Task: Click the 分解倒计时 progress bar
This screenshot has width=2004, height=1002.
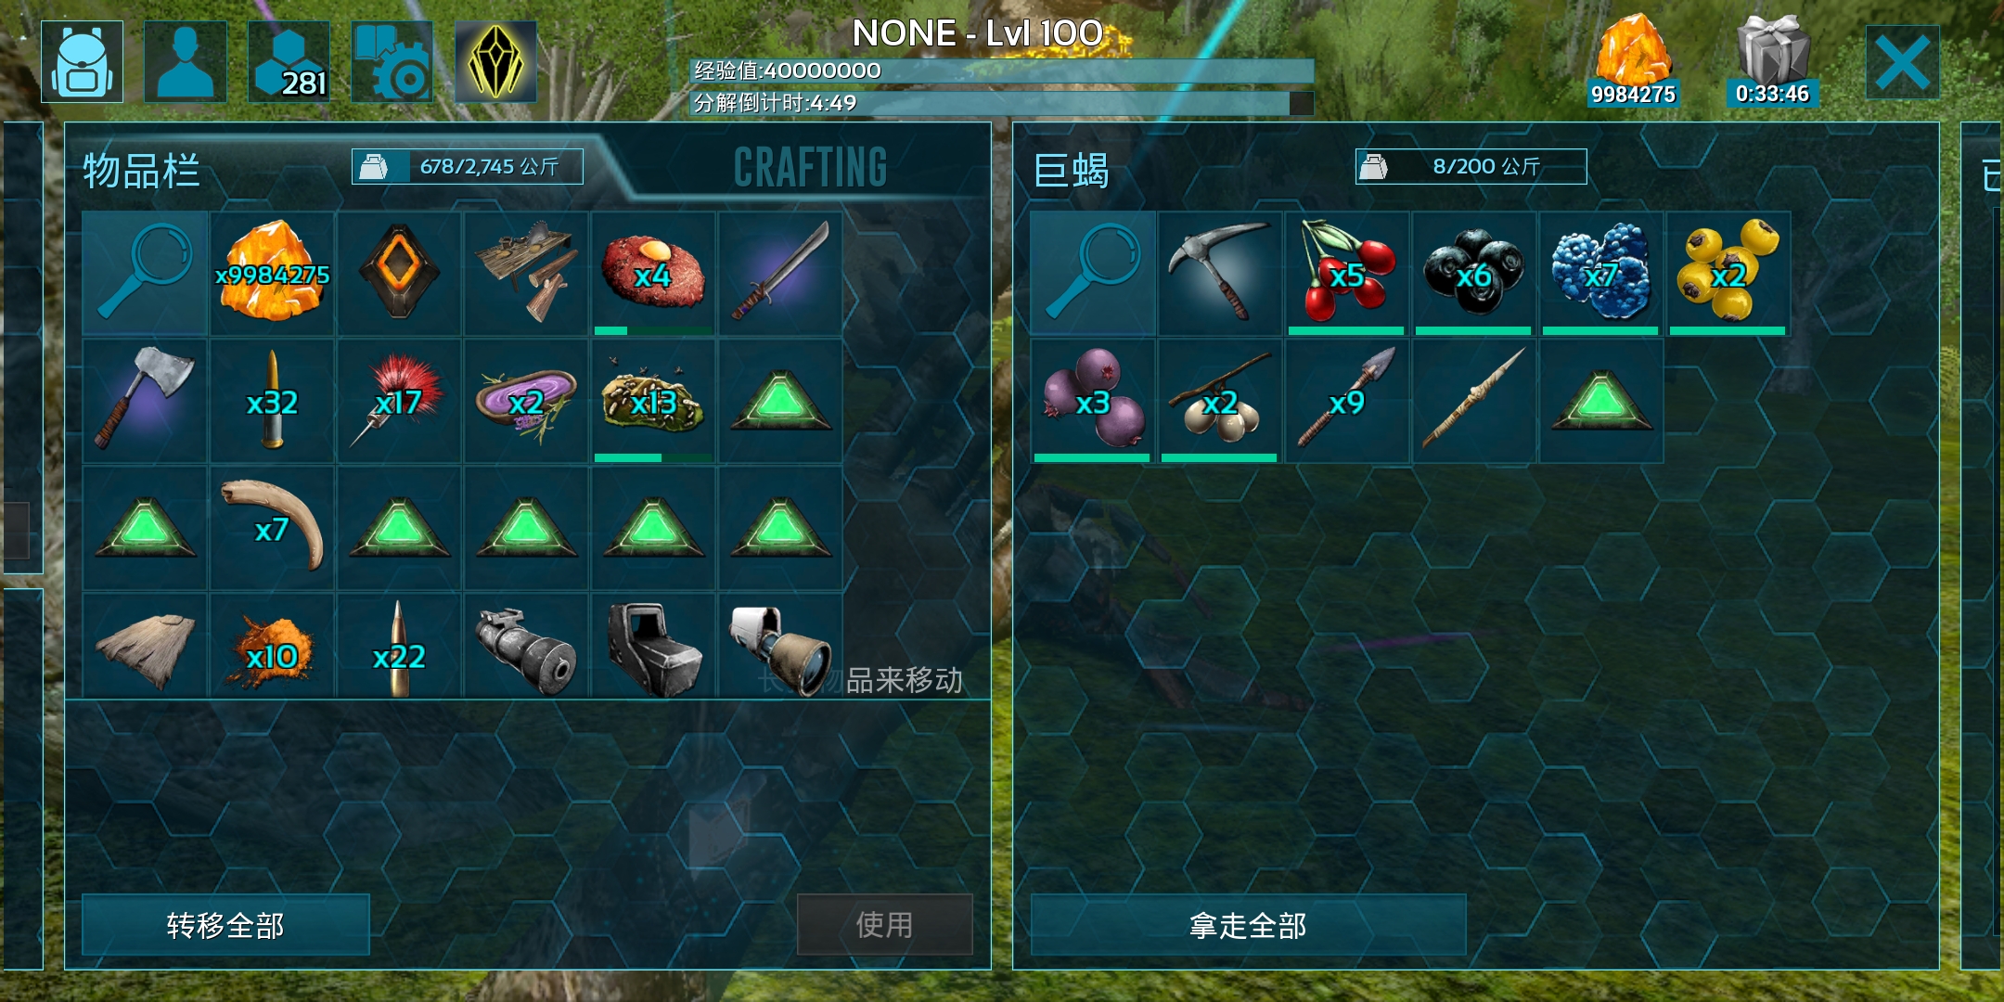Action: point(1002,103)
